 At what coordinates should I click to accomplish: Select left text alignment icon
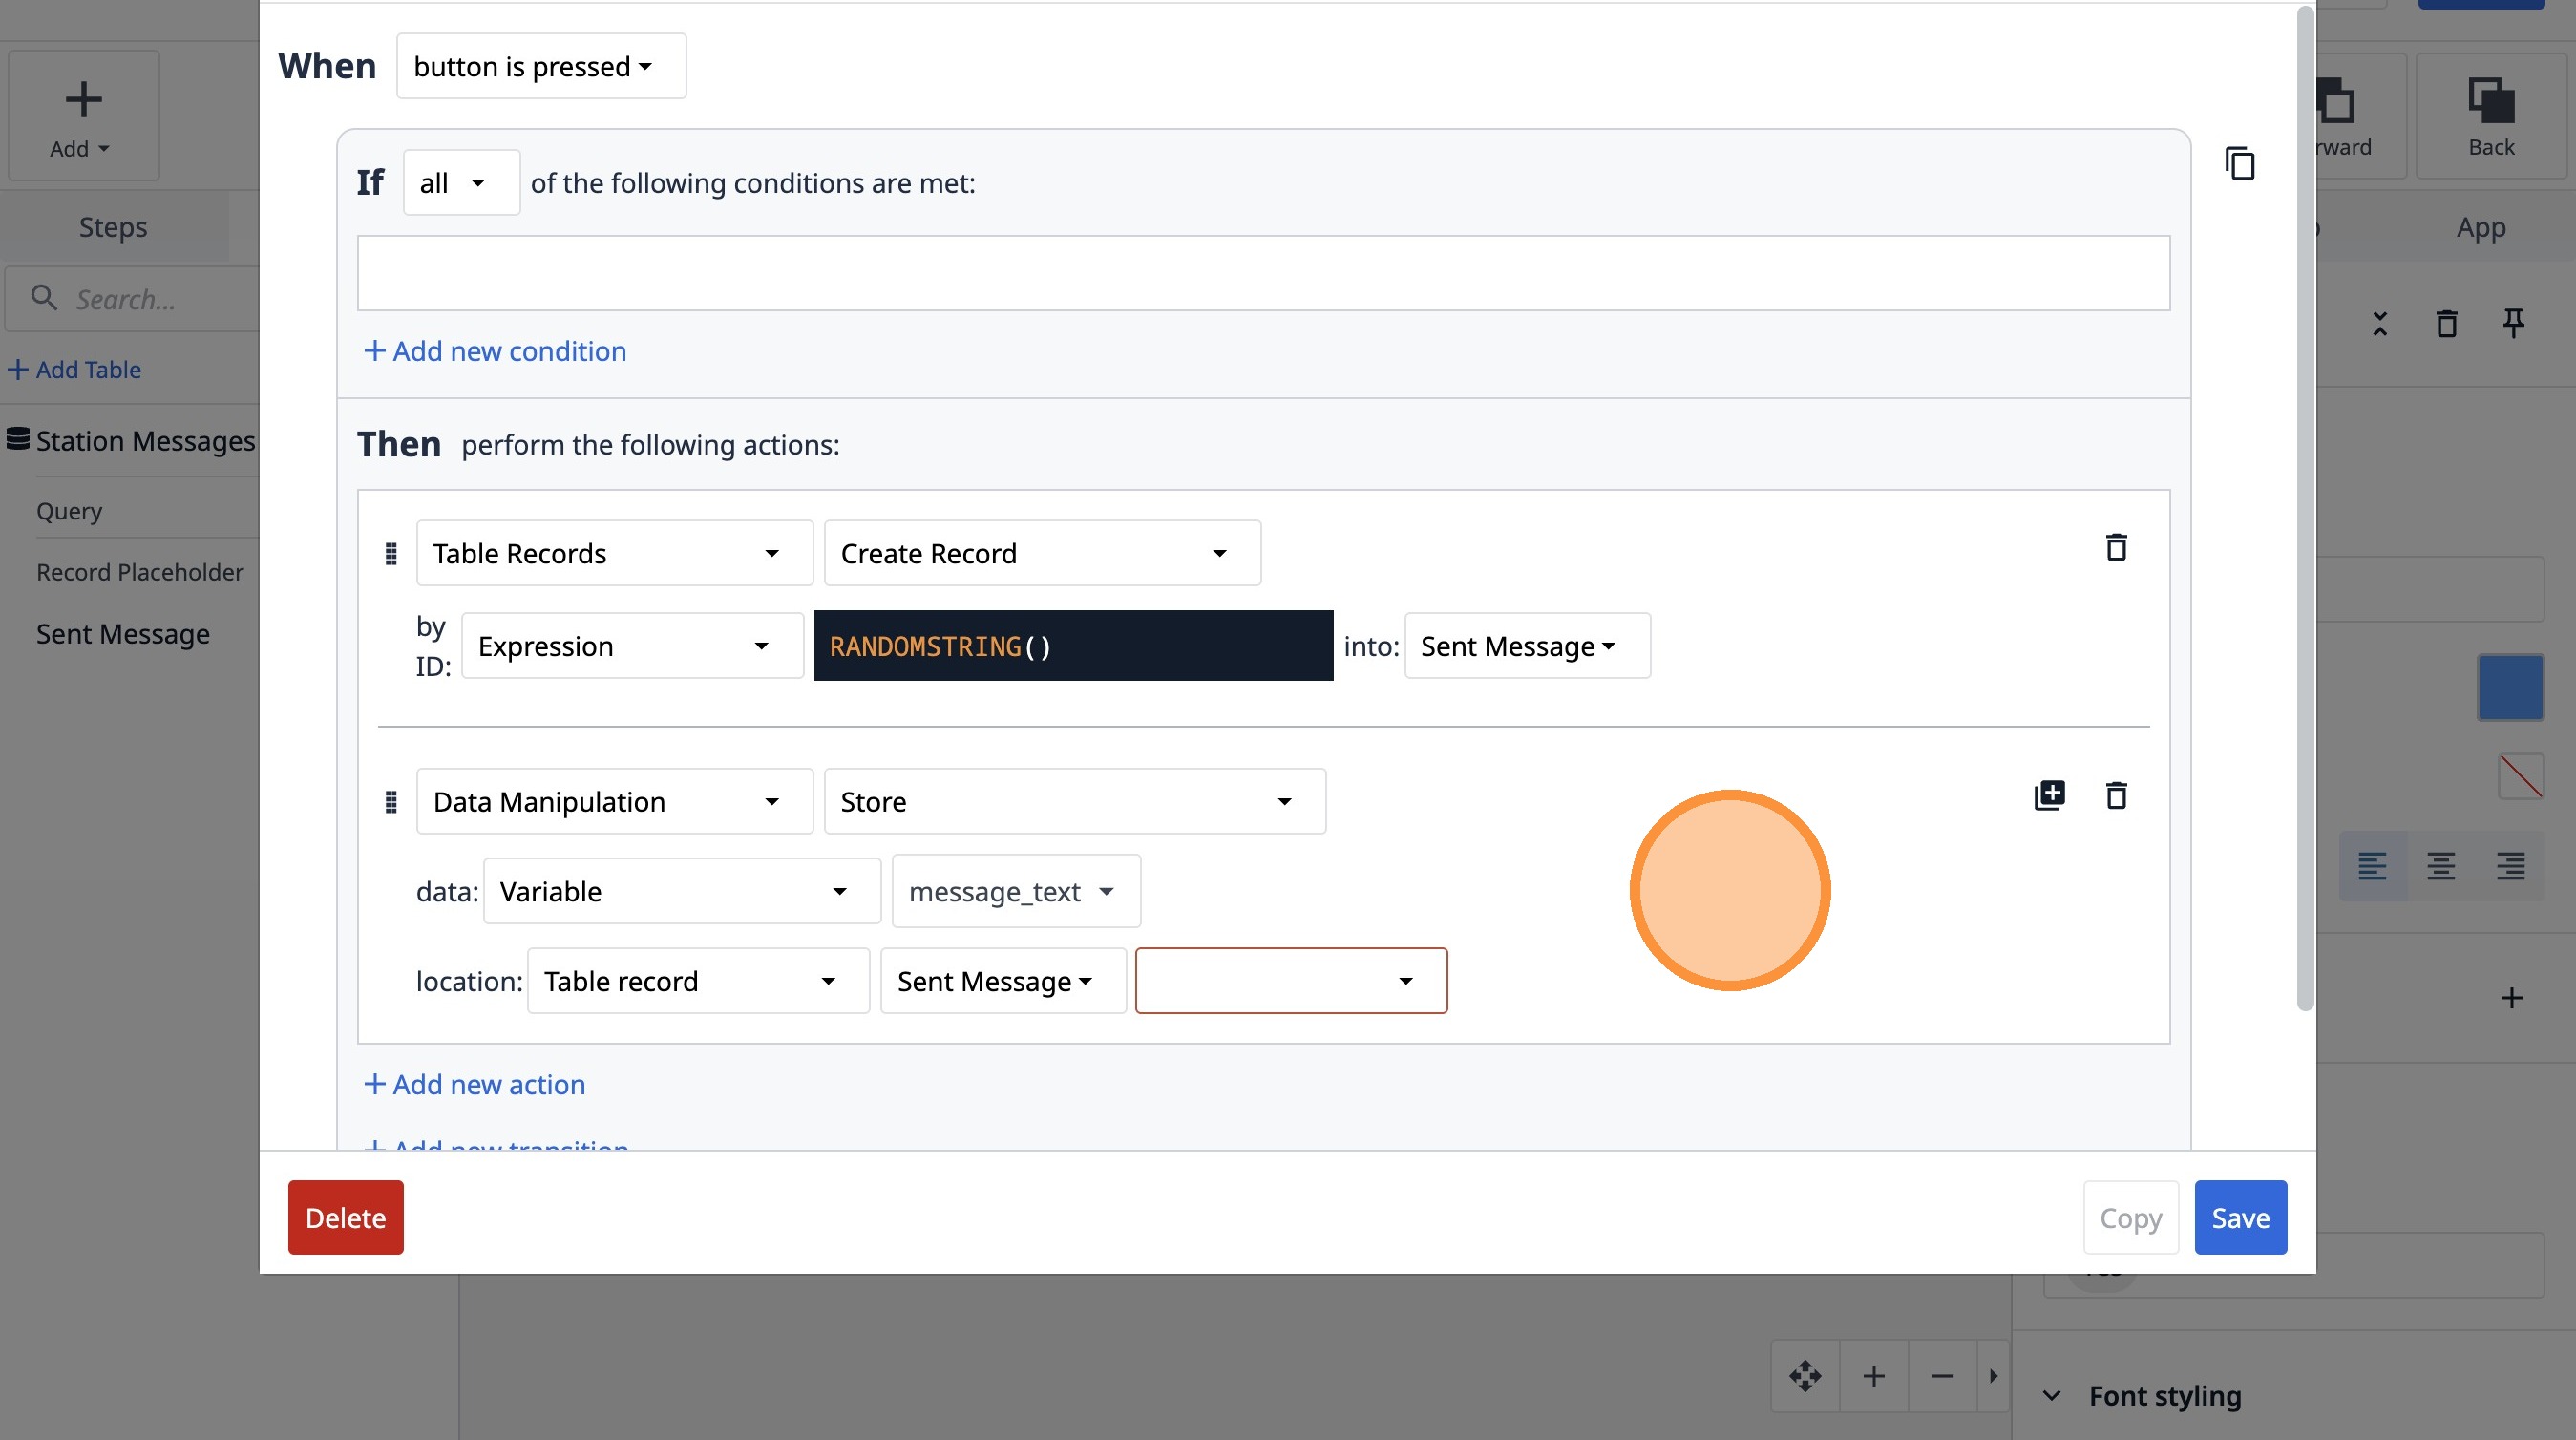point(2372,866)
